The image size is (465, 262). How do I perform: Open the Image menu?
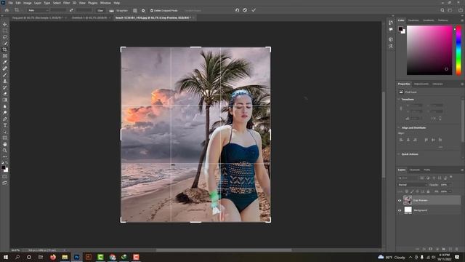click(x=28, y=3)
